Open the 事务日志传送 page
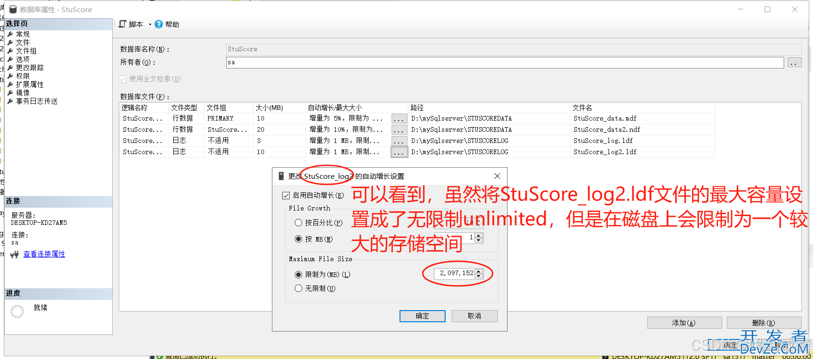This screenshot has width=813, height=359. (x=37, y=101)
